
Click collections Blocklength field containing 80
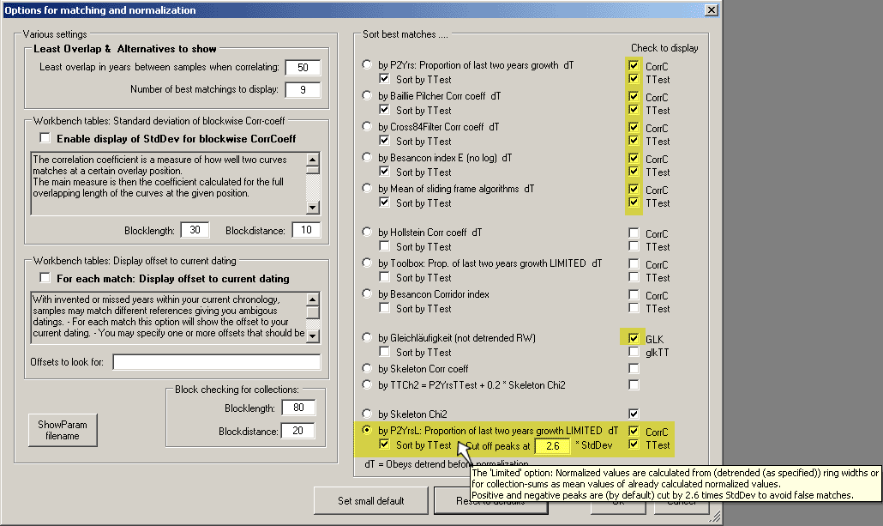[x=298, y=408]
